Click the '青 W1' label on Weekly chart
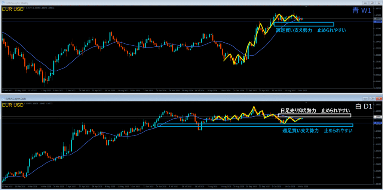 coord(361,11)
